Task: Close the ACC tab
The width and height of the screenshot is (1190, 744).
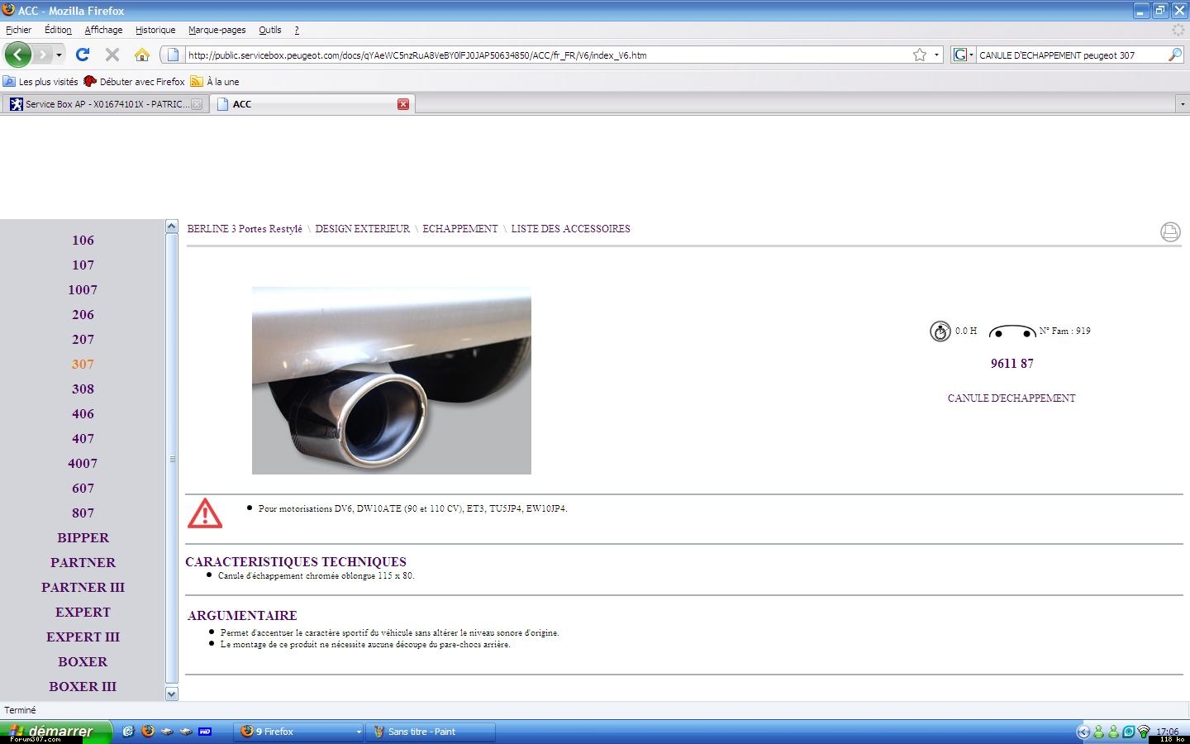Action: 403,104
